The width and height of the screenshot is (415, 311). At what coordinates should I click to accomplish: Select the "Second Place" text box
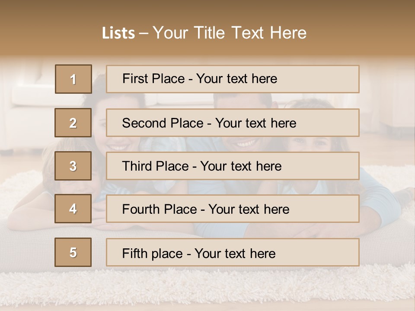[x=233, y=123]
